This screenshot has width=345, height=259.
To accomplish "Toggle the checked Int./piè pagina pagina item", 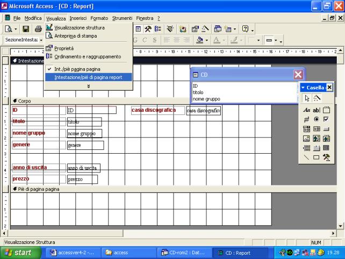I will click(x=77, y=69).
